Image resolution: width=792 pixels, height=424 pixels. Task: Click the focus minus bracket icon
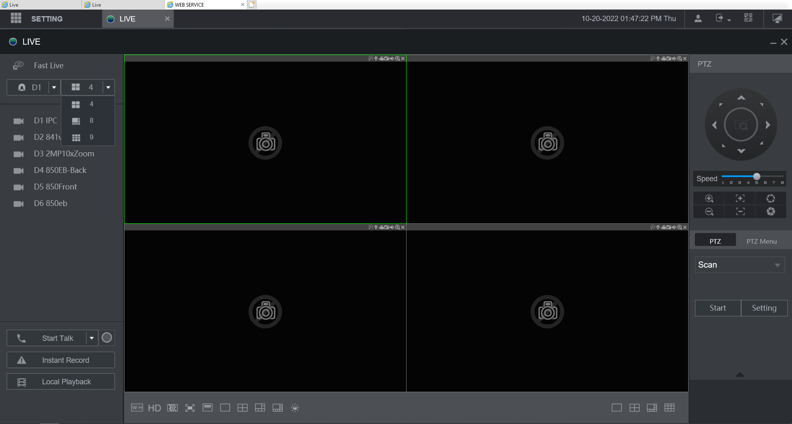point(740,212)
